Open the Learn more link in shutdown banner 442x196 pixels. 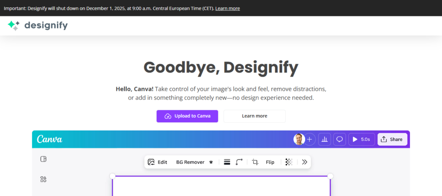tap(227, 9)
